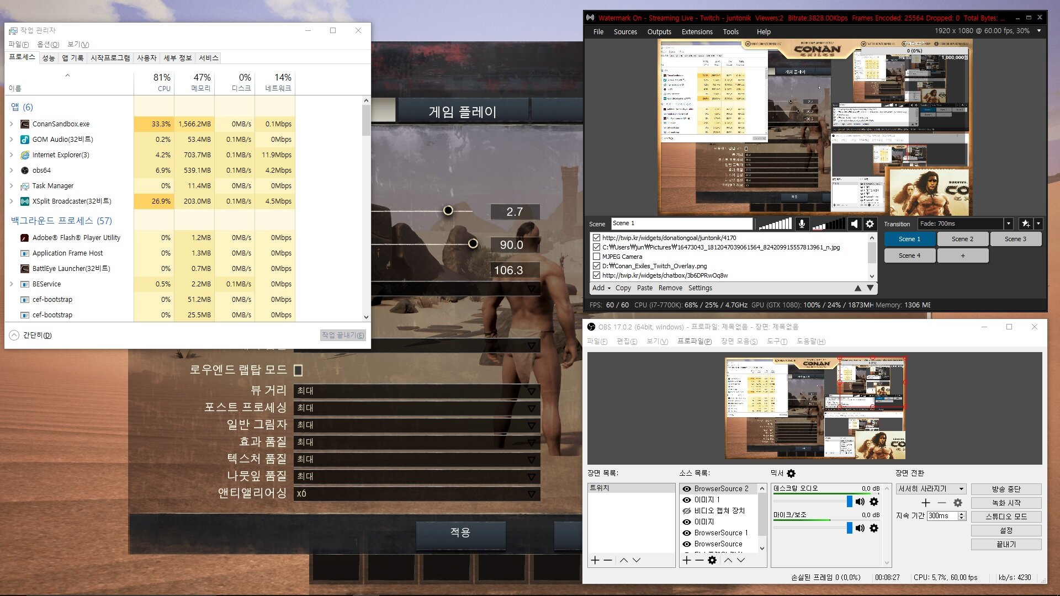Viewport: 1060px width, 596px height.
Task: Move OBS source down in list
Action: [741, 560]
